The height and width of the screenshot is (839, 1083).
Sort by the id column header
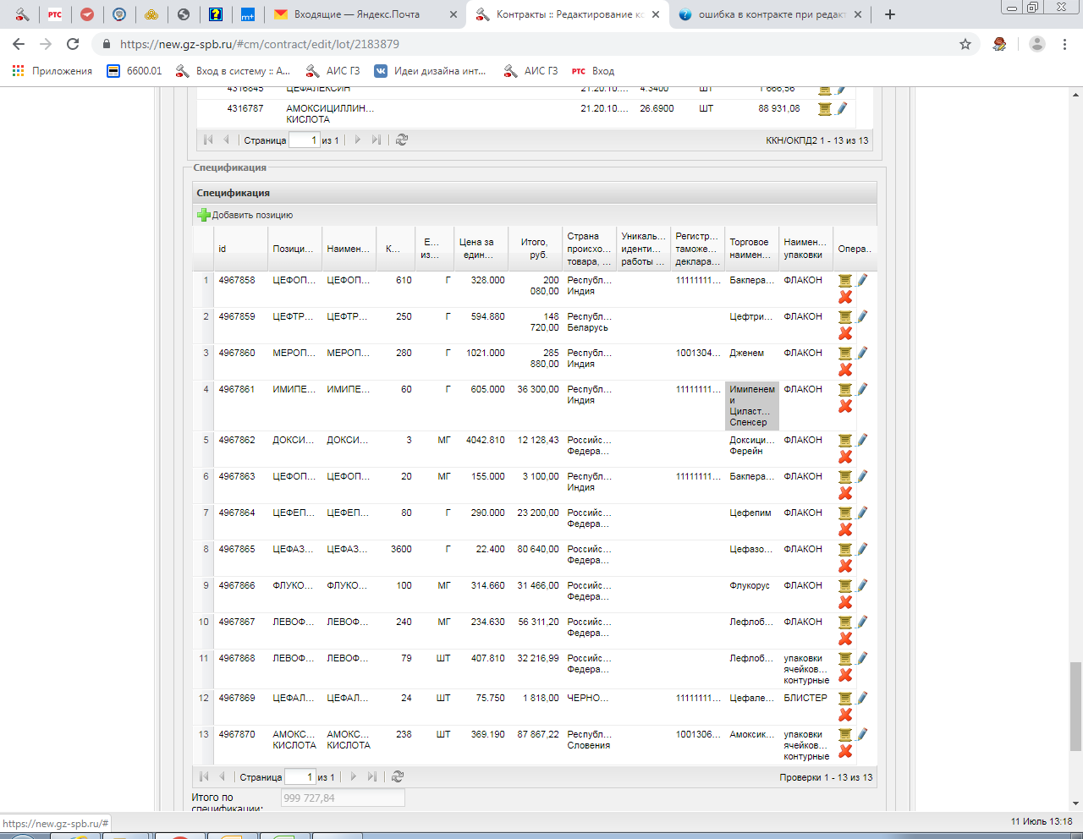click(240, 249)
